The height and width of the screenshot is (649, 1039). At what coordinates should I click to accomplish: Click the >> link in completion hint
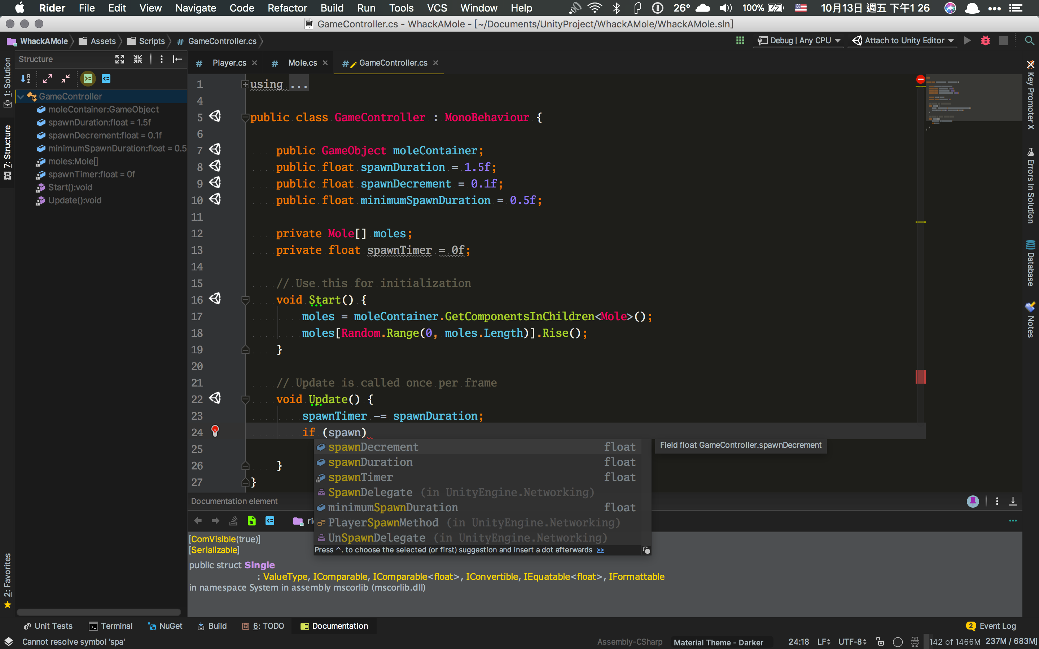[x=600, y=550]
